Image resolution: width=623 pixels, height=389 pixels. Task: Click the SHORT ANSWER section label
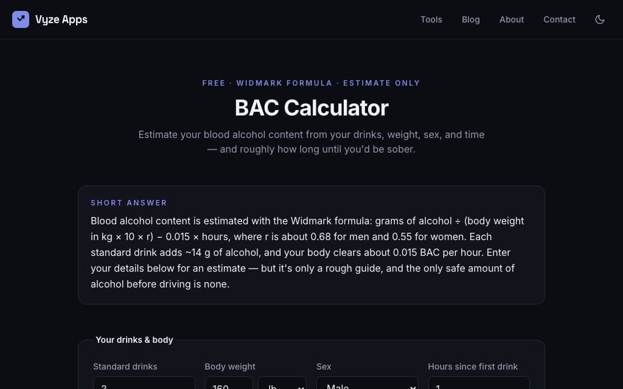[x=129, y=203]
